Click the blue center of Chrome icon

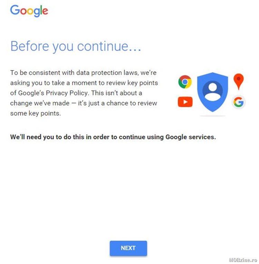click(185, 82)
